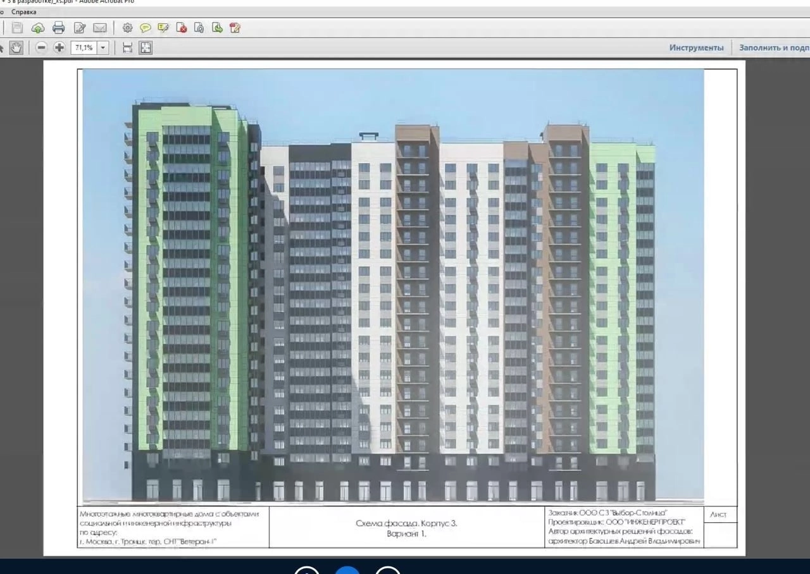Viewport: 810px width, 574px height.
Task: Click the 'Лист' cell in title block
Action: (718, 515)
